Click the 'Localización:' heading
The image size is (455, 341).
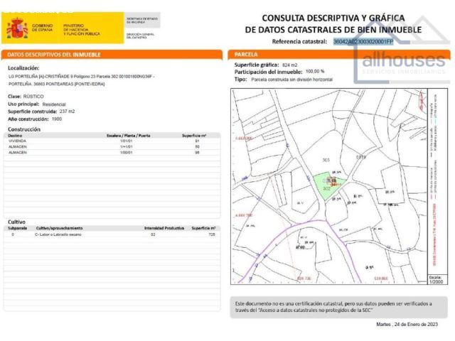(x=23, y=68)
